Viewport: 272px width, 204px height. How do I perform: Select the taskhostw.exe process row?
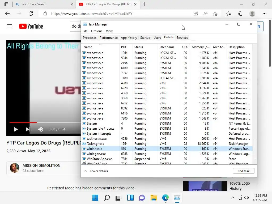pos(167,139)
